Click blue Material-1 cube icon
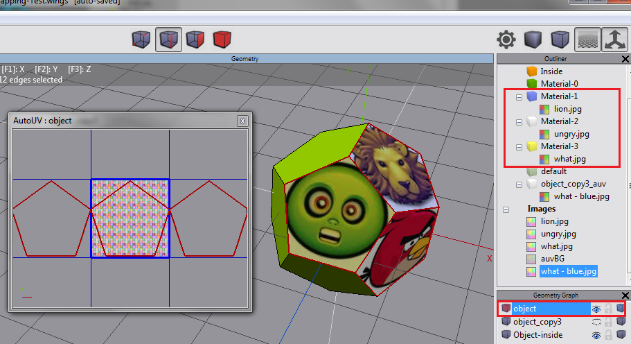631x344 pixels. point(531,96)
